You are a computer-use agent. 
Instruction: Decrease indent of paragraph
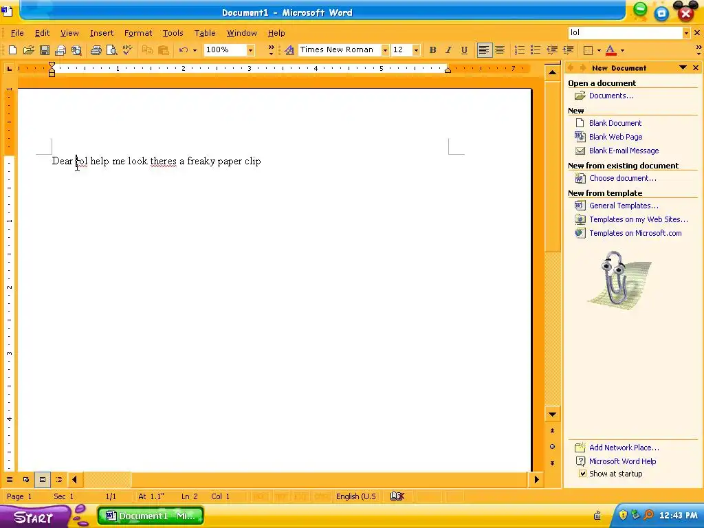(x=552, y=49)
